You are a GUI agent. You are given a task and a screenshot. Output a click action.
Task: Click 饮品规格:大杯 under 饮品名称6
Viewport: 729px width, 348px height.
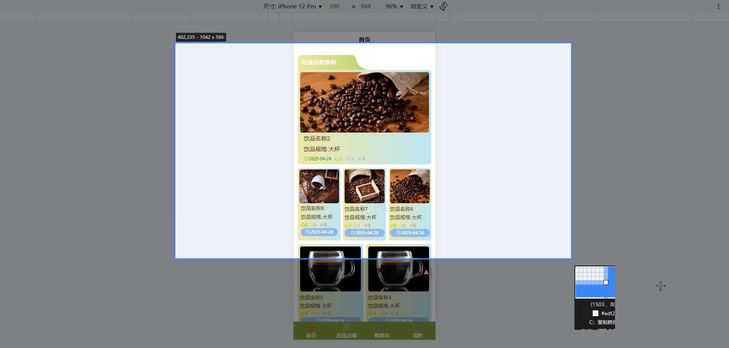[x=406, y=218]
